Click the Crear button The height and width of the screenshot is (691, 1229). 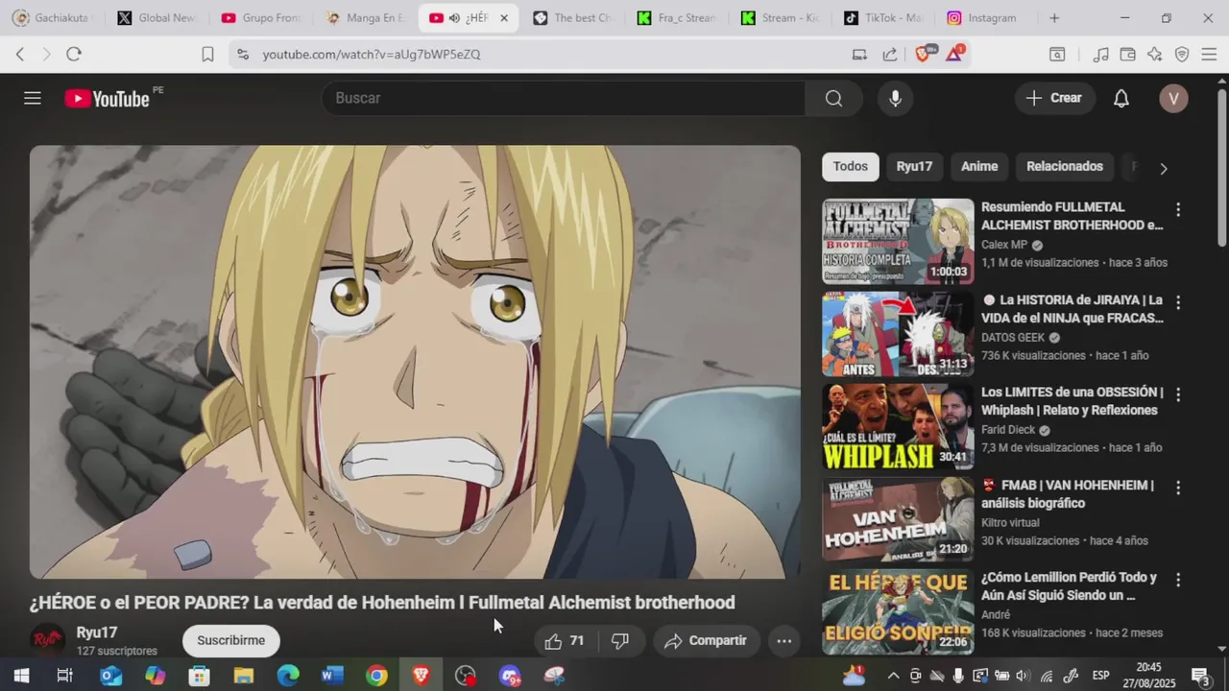pyautogui.click(x=1054, y=98)
